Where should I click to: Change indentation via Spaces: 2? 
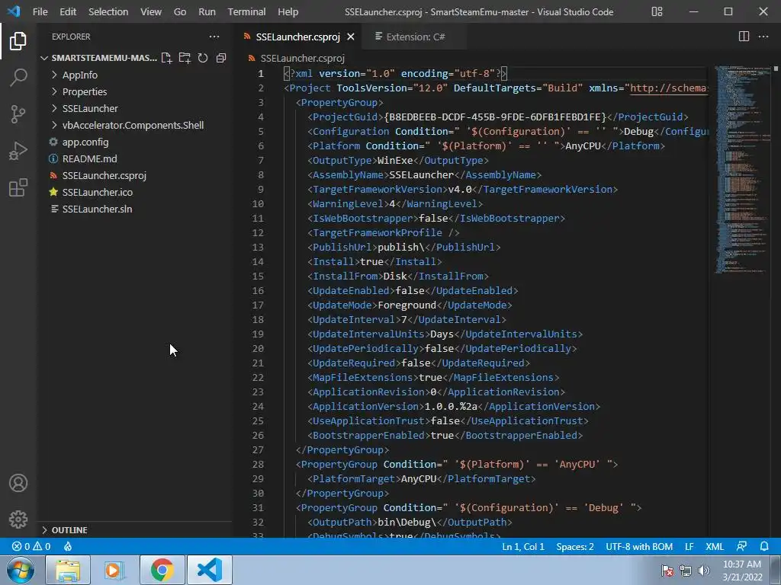coord(575,546)
